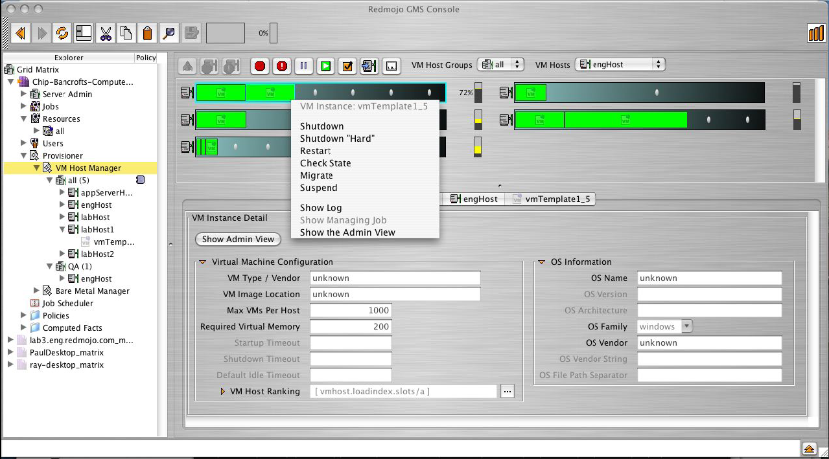Click the 0% progress bar in toolbar
This screenshot has width=829, height=459.
click(273, 33)
